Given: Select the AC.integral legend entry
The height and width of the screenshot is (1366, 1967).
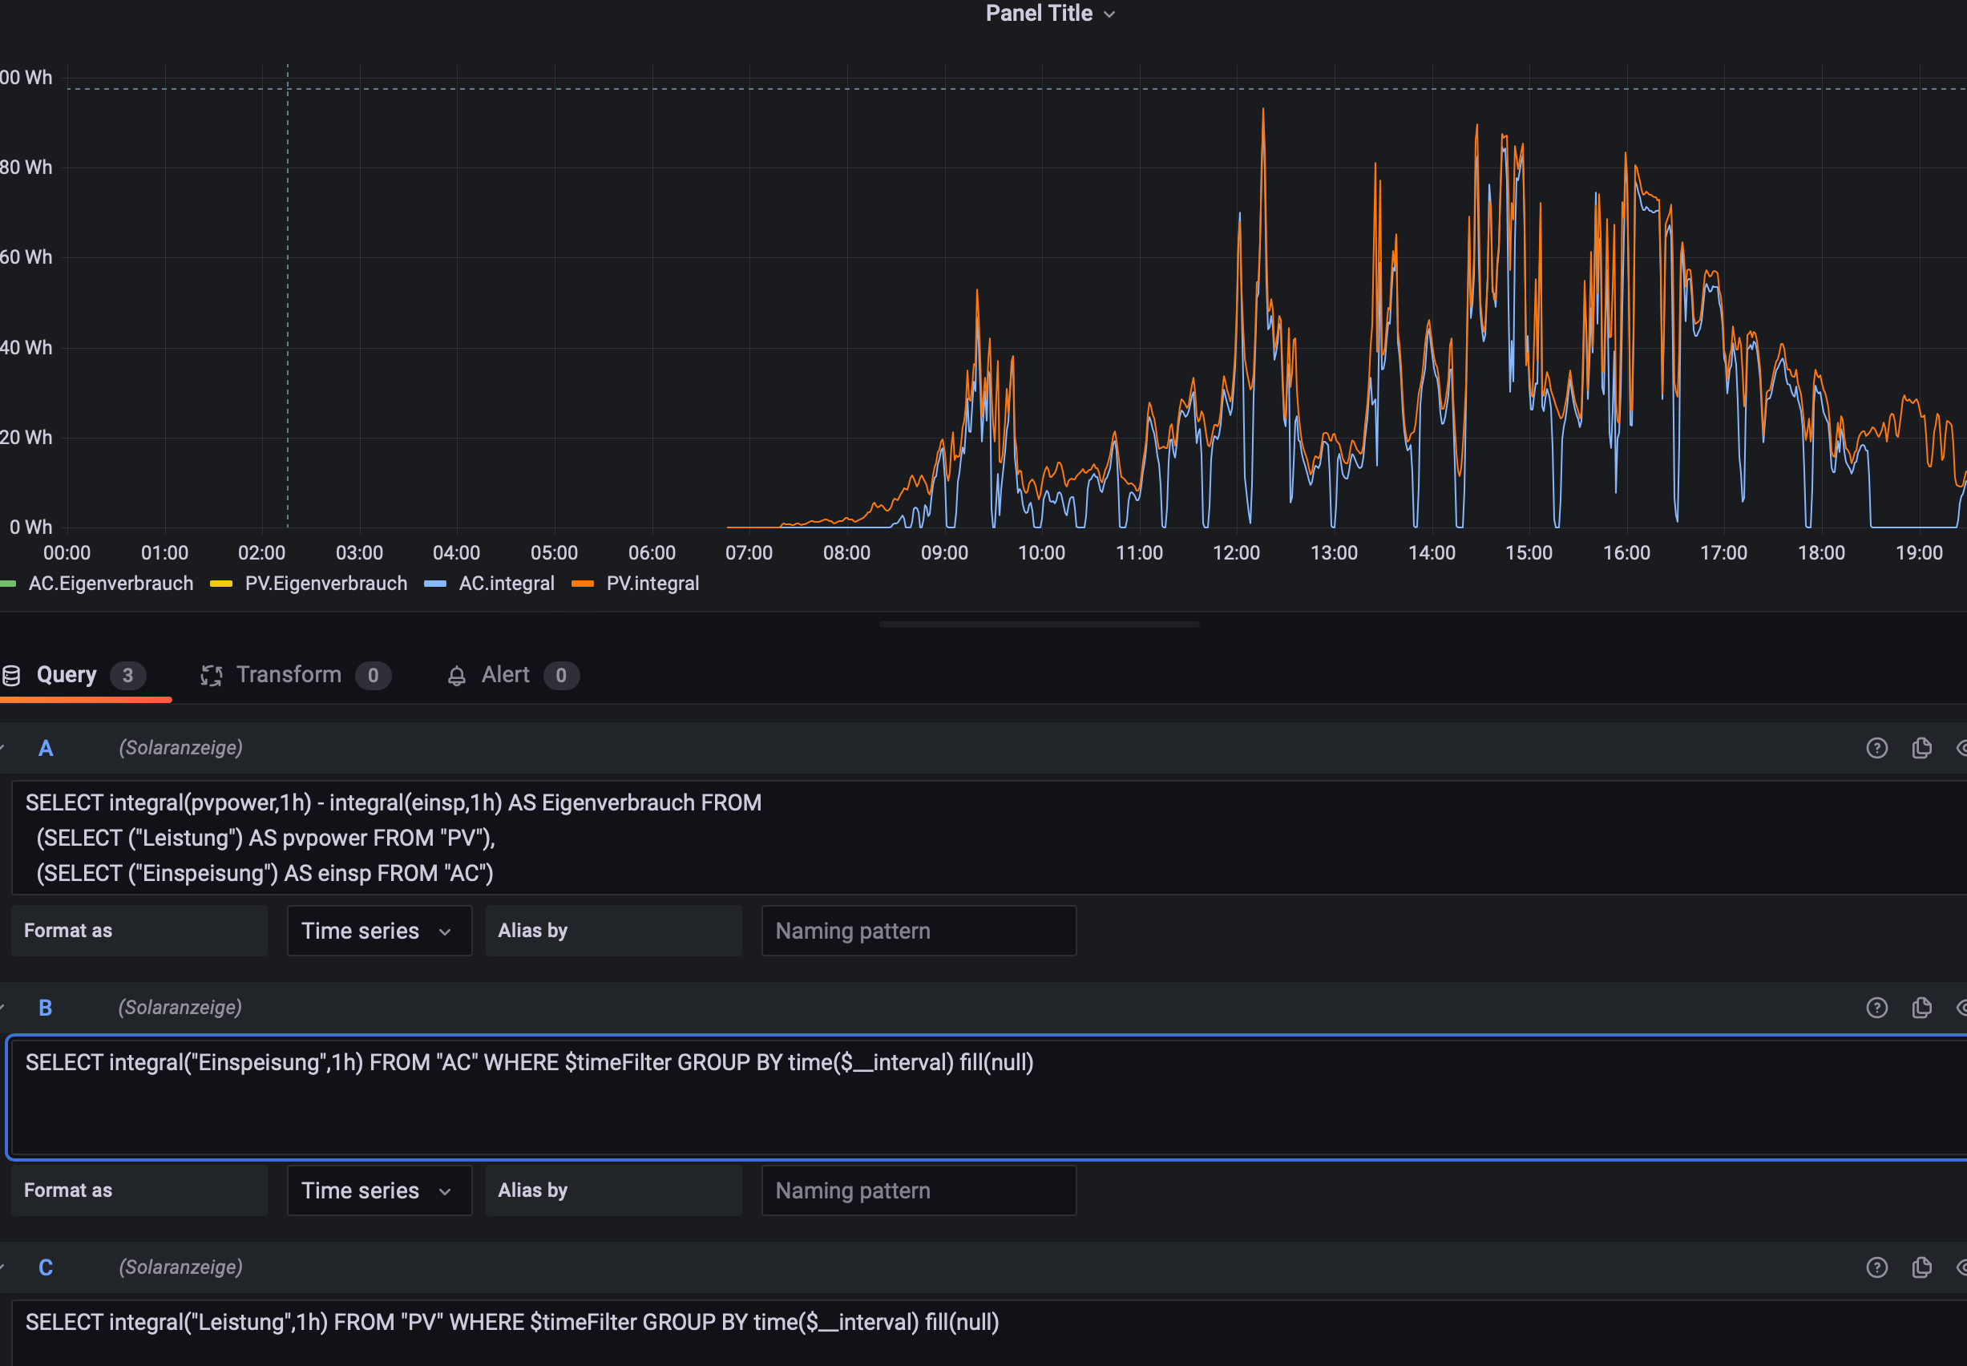Looking at the screenshot, I should (x=506, y=584).
